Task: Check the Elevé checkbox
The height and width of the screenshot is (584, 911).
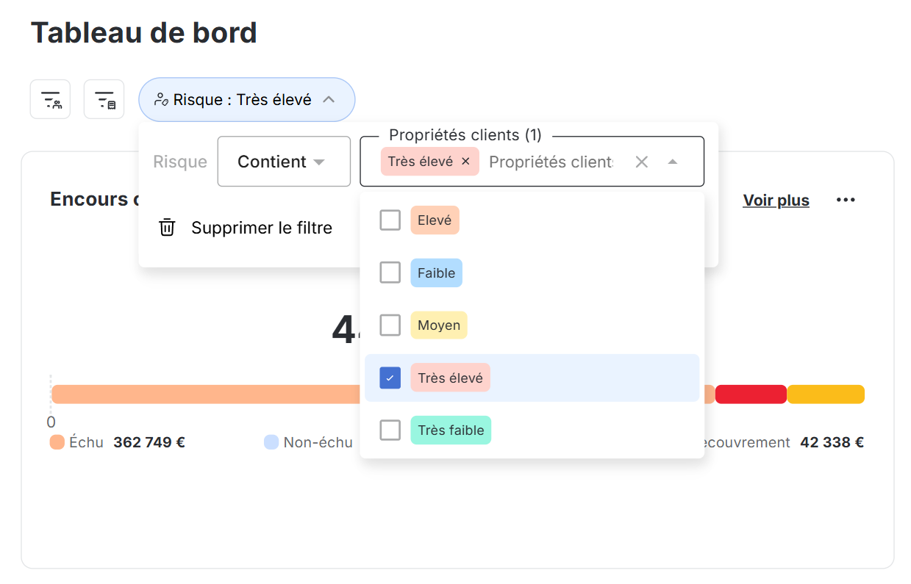Action: (x=390, y=220)
